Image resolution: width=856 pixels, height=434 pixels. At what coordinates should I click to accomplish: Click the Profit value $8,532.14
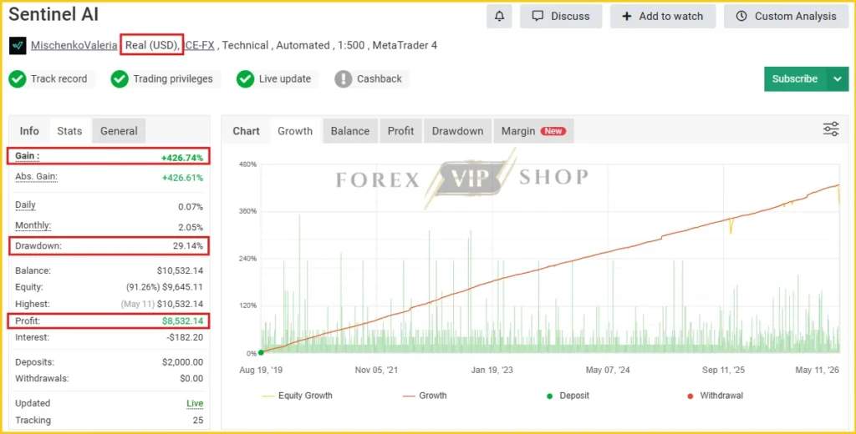coord(182,321)
